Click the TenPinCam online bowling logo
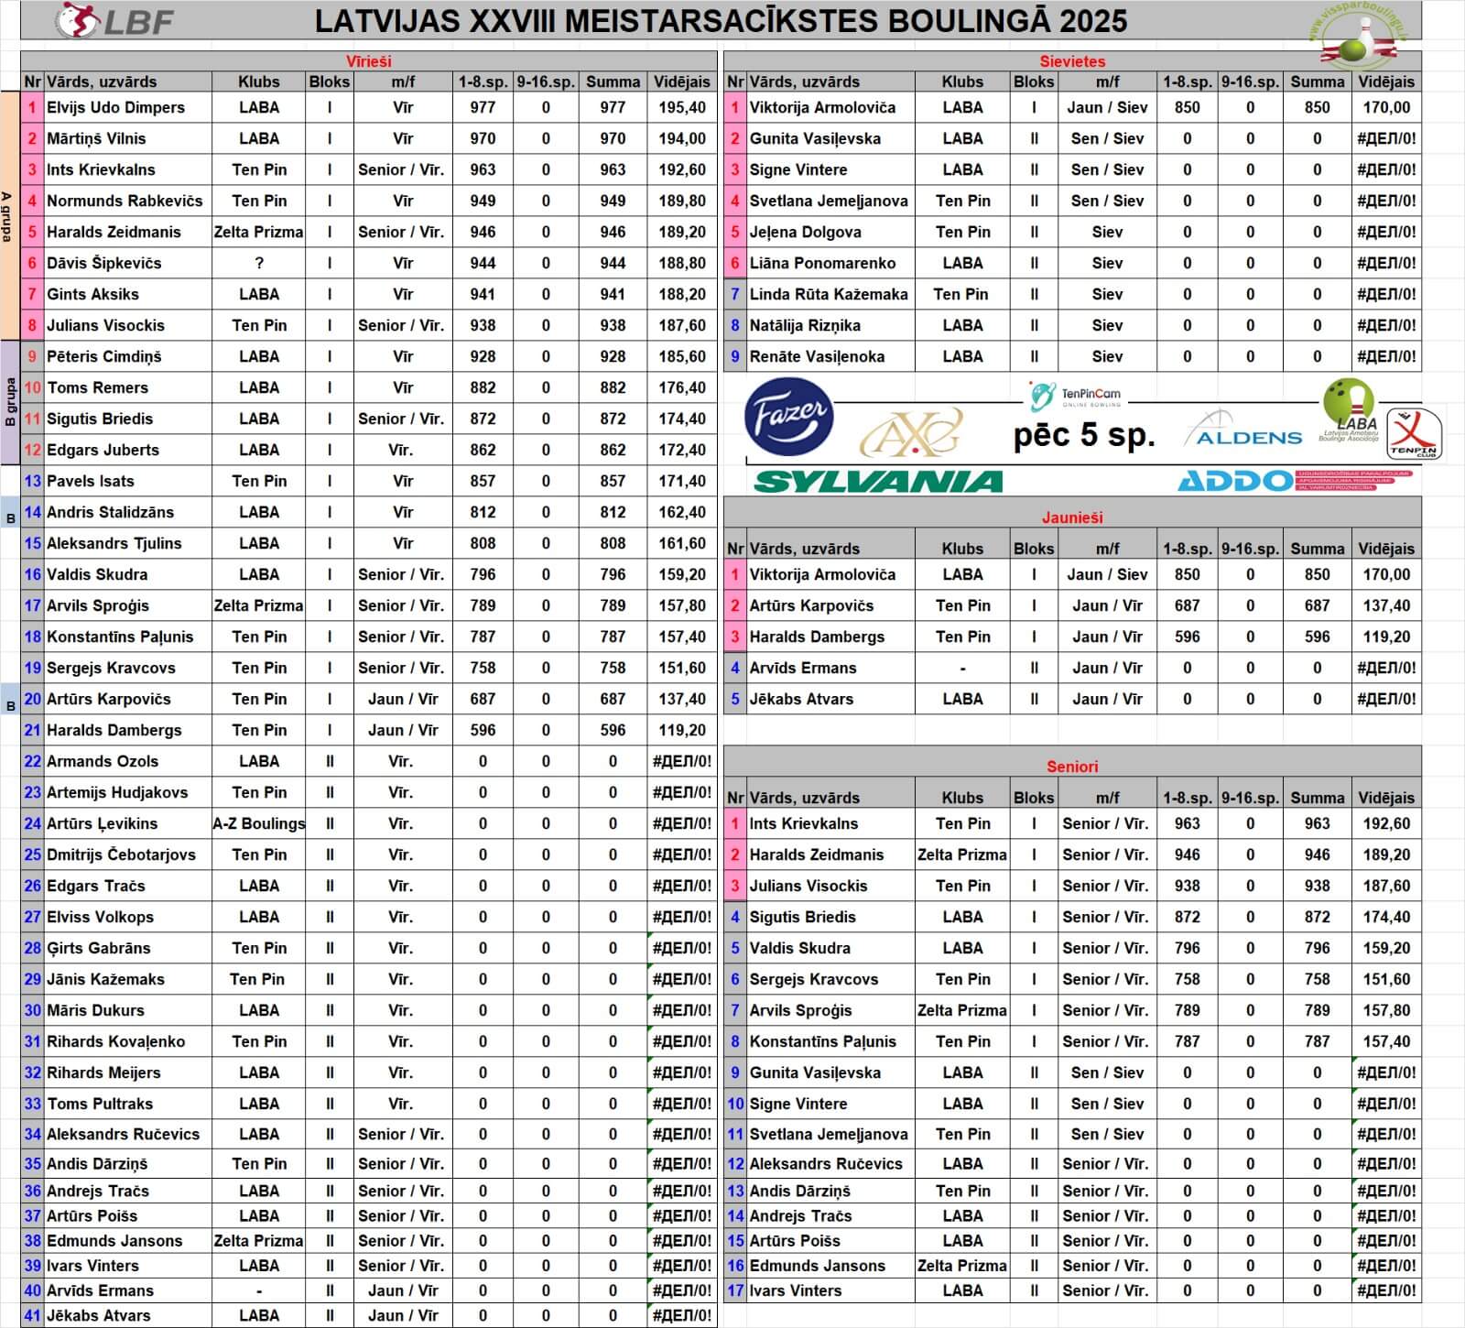This screenshot has height=1328, width=1465. 1074,396
